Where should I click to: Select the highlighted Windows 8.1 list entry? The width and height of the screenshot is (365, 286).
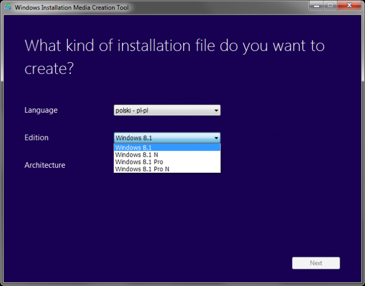tap(167, 148)
